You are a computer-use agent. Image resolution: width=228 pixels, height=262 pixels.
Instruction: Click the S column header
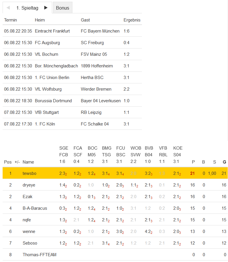215,162
